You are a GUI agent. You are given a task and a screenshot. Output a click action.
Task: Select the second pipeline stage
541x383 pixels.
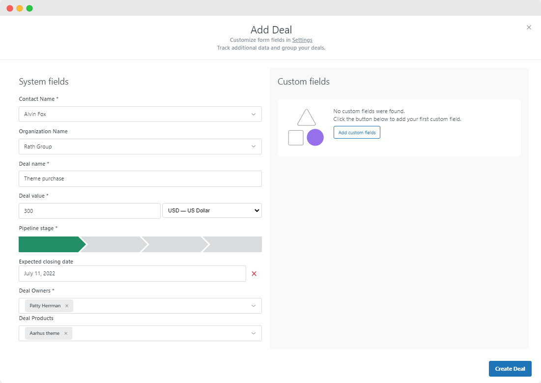(x=114, y=244)
